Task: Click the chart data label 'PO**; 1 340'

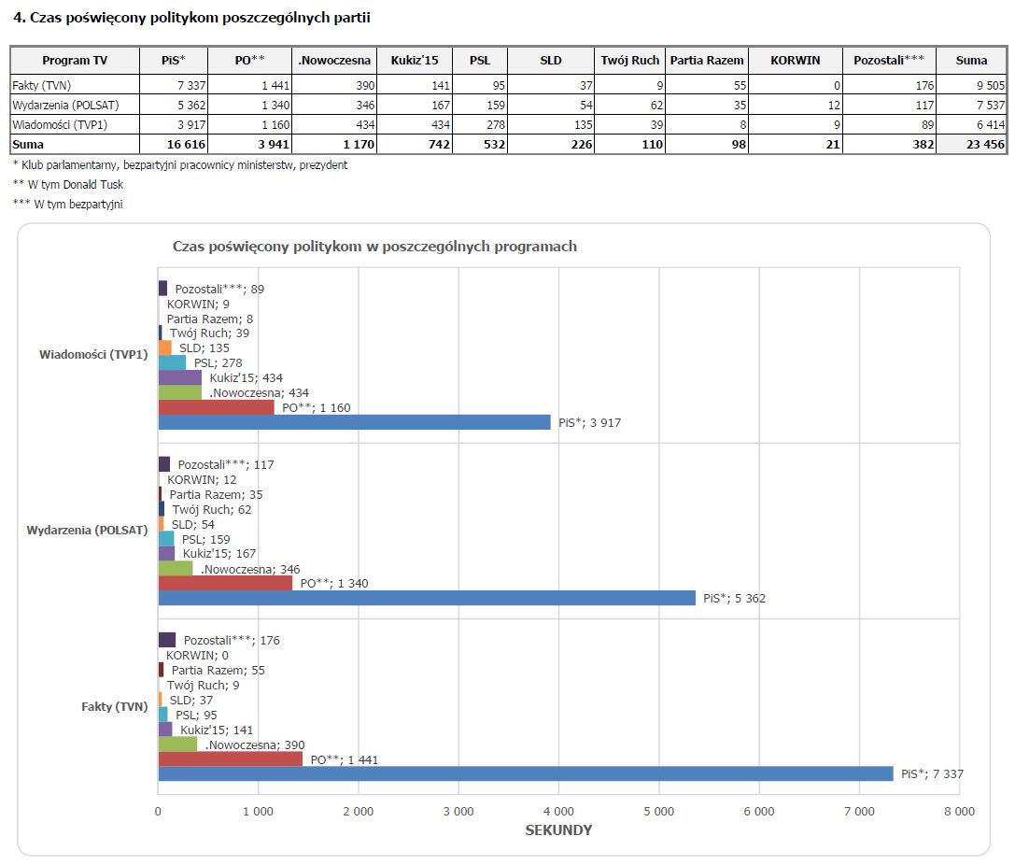Action: (334, 583)
